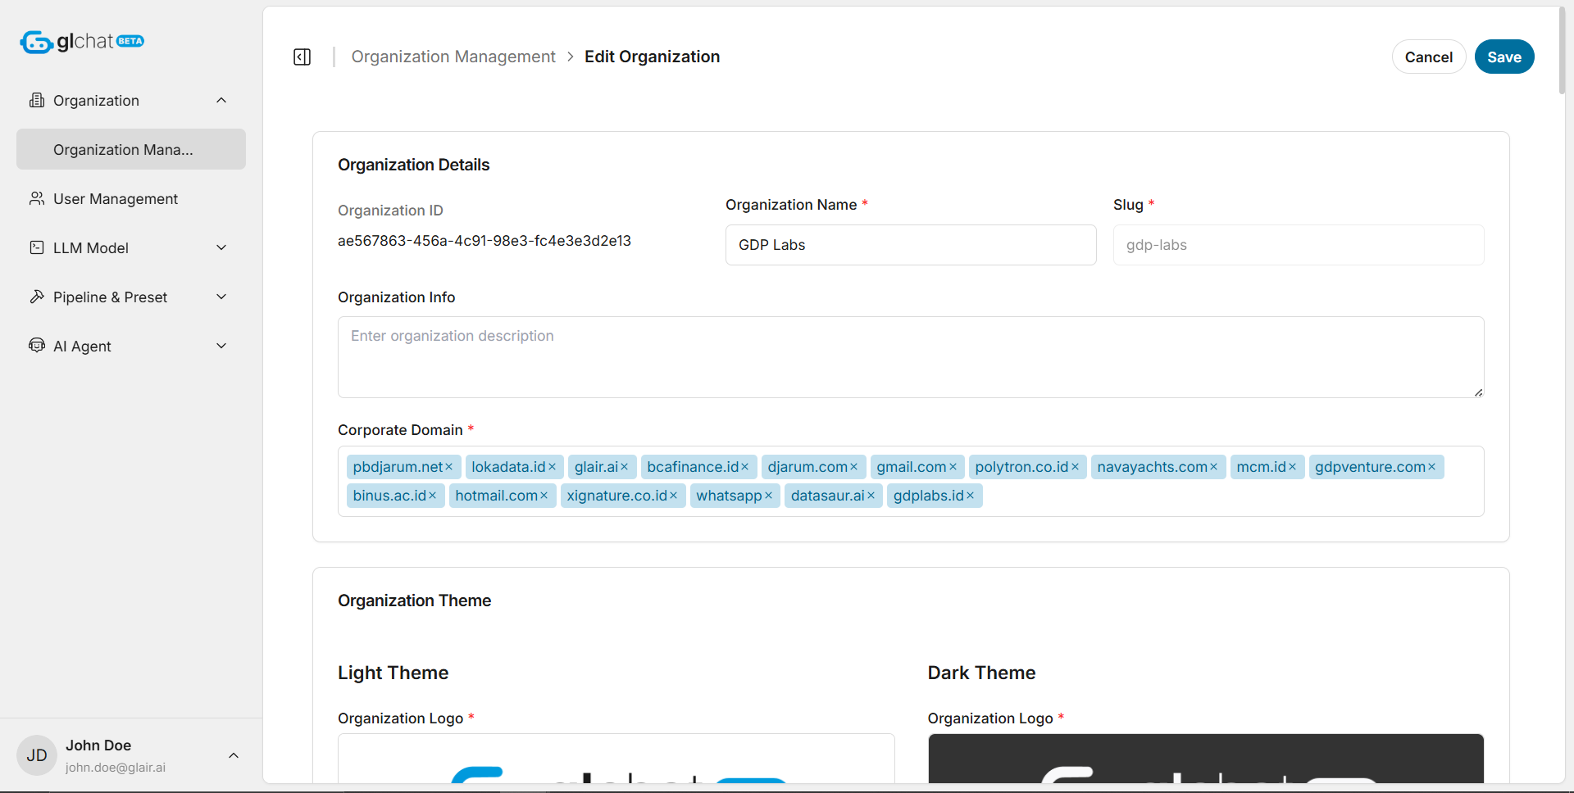Save the organization changes

click(1503, 57)
